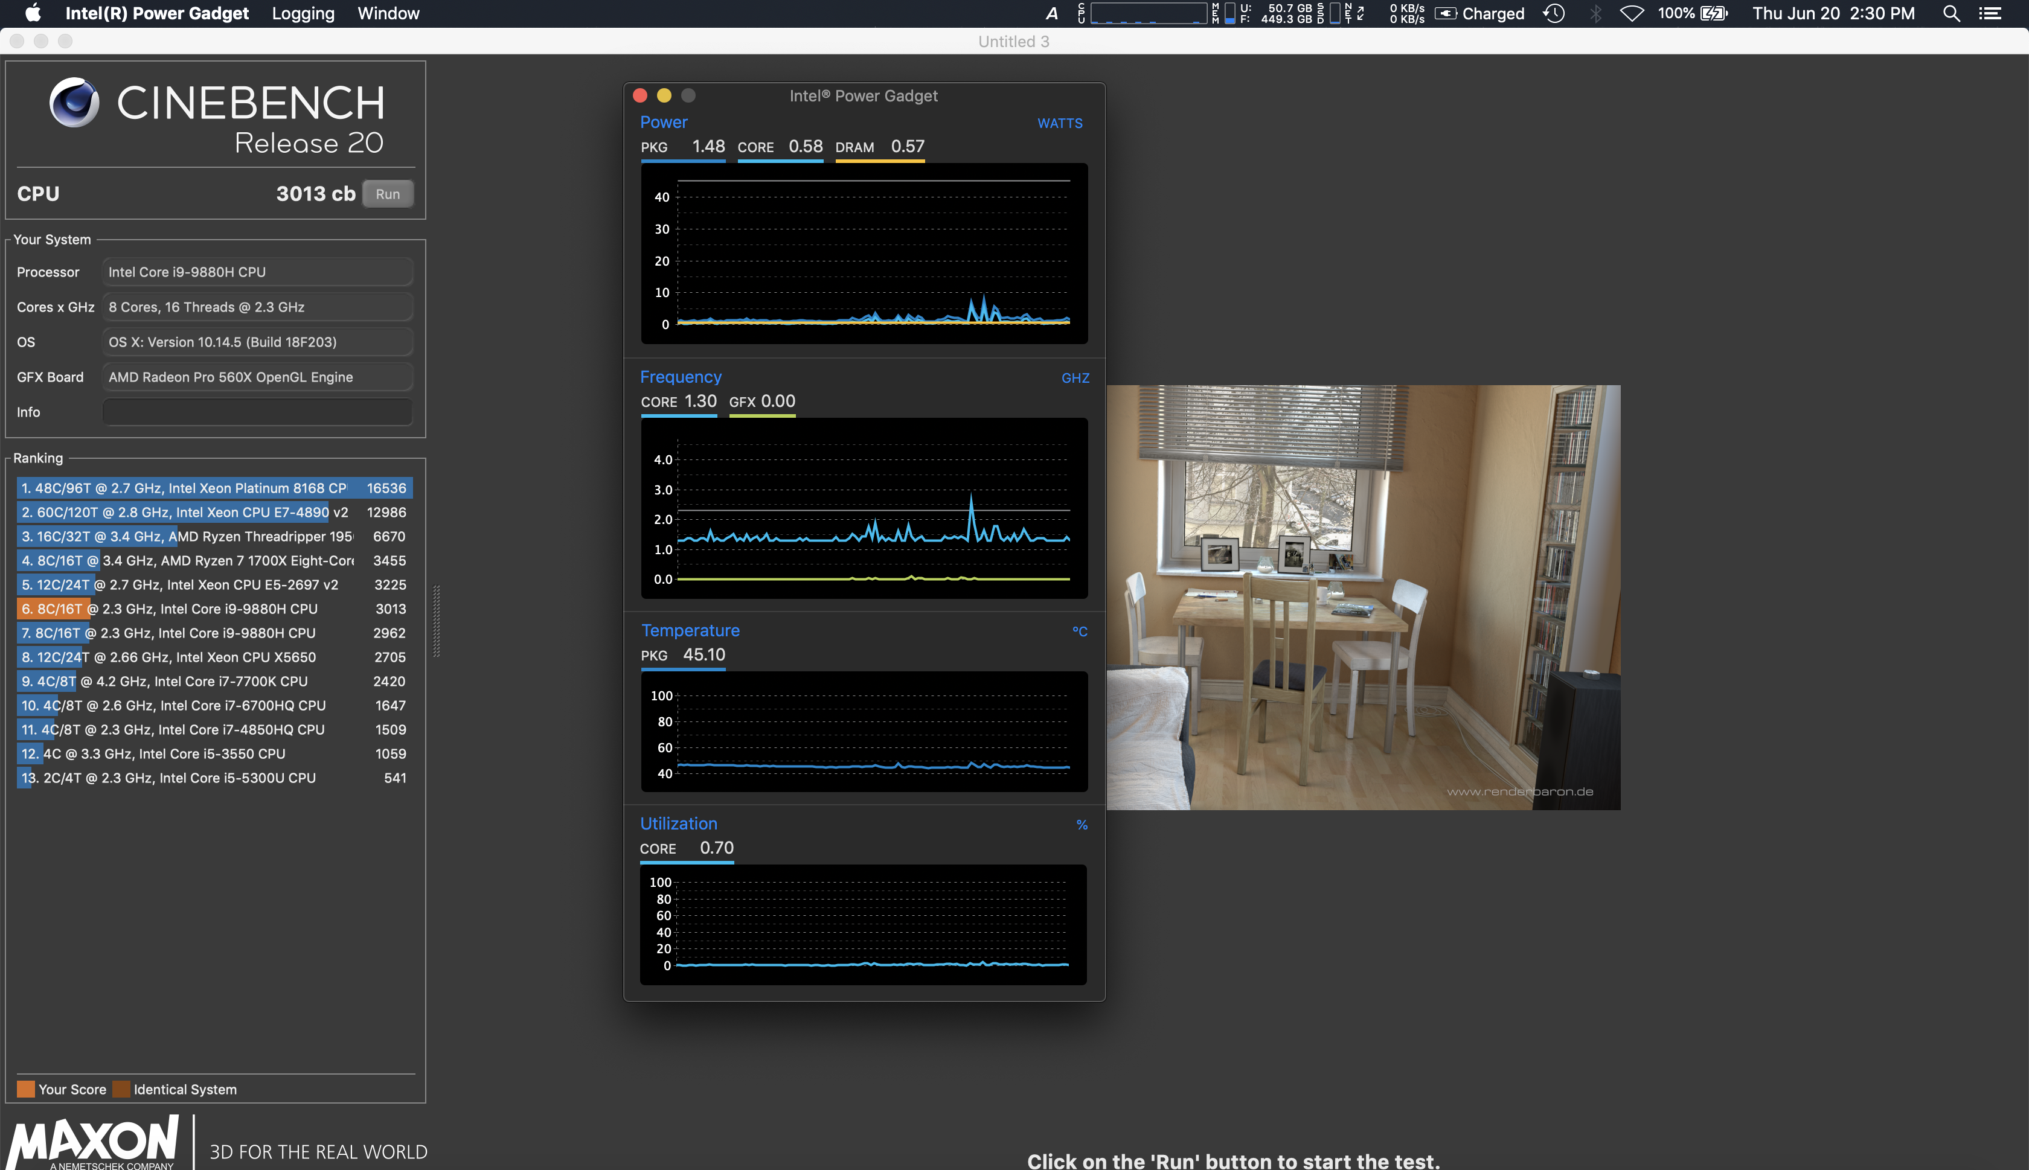
Task: Click the battery status icon
Action: coord(1715,13)
